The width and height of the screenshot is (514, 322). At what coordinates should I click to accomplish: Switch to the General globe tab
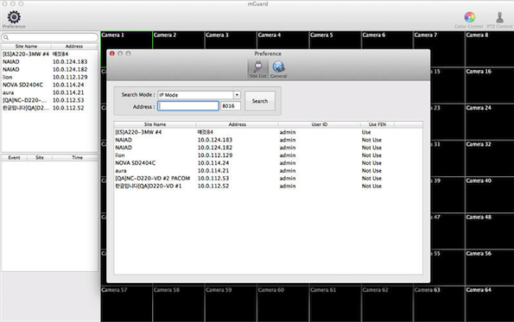click(279, 69)
